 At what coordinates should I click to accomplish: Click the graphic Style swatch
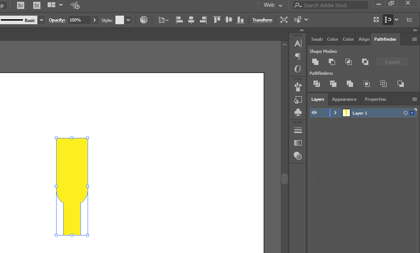pos(120,20)
